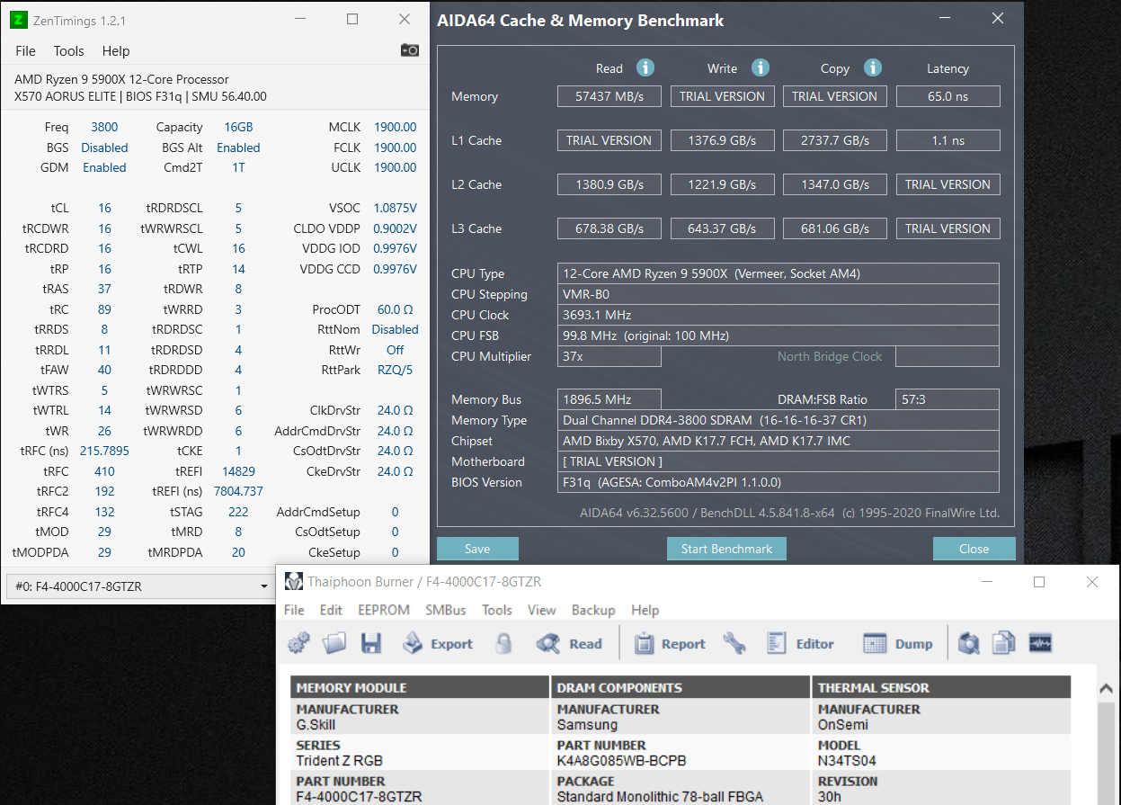Click the Thaiphoon Burner title bar logo
1121x805 pixels.
294,582
